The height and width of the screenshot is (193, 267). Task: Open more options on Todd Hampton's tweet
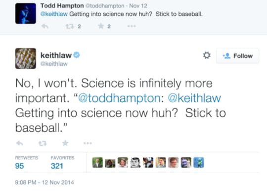coord(132,26)
